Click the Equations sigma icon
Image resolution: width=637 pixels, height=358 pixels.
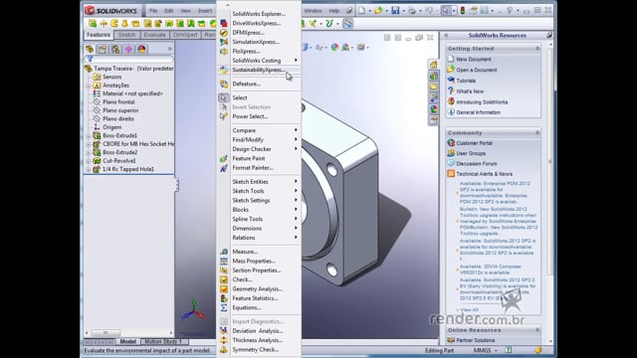tap(224, 307)
